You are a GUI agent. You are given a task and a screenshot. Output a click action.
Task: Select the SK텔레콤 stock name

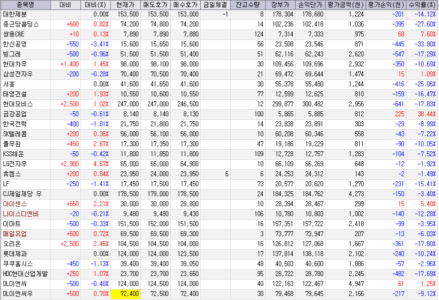15,134
